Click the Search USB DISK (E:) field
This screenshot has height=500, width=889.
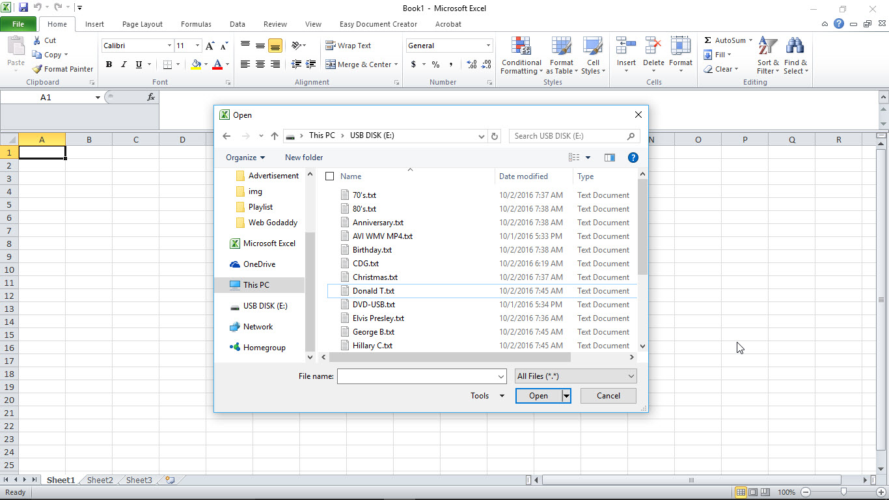point(574,136)
